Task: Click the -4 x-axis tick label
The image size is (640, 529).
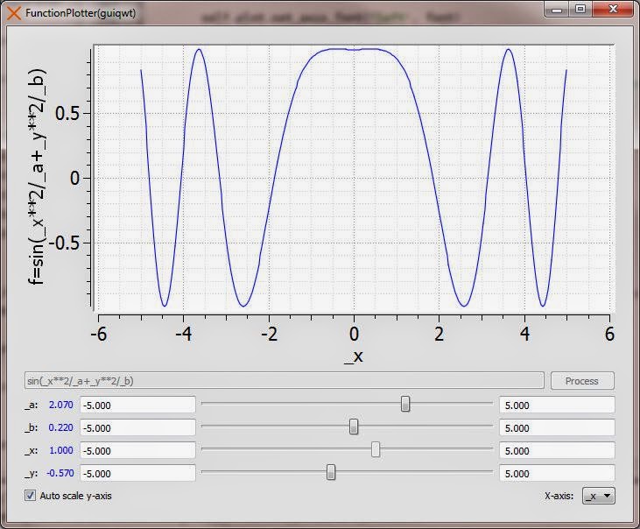Action: pyautogui.click(x=183, y=334)
